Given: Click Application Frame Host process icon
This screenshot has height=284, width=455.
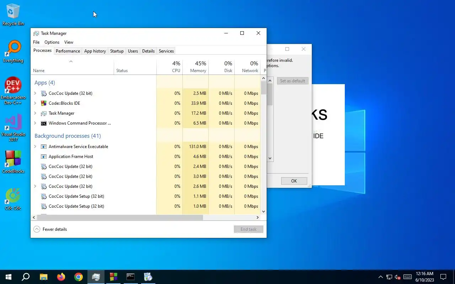Looking at the screenshot, I should (x=44, y=157).
